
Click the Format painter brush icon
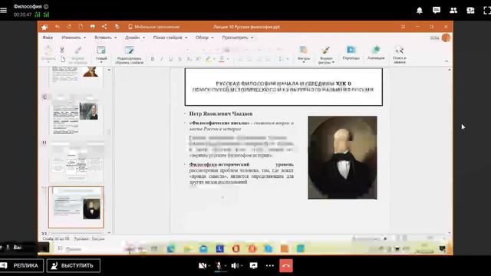coord(78,50)
